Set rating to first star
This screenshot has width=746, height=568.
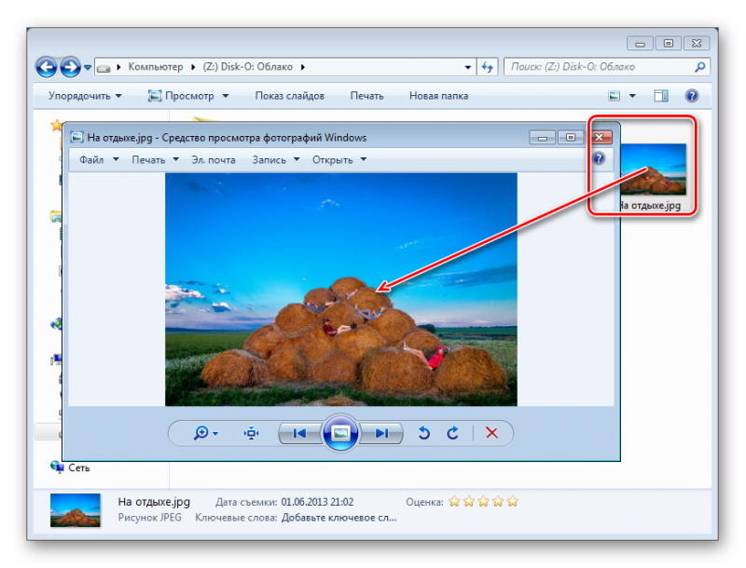454,502
